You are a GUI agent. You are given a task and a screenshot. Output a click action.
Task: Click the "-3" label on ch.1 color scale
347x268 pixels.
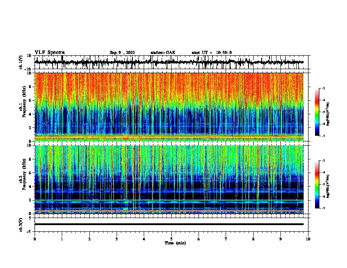[x=323, y=88]
